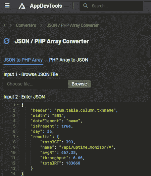Click the throughput value 6.66
The image size is (151, 176).
(78, 158)
